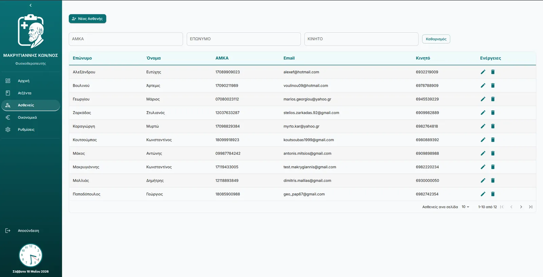The width and height of the screenshot is (543, 277).
Task: Click email test.makrygiannis@gmail.com
Action: coord(310,167)
